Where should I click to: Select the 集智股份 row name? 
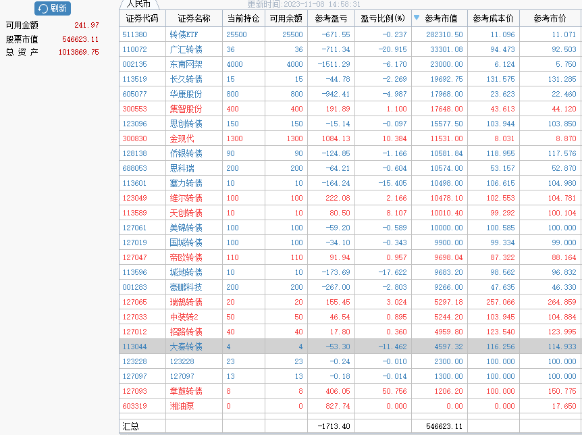tap(186, 109)
